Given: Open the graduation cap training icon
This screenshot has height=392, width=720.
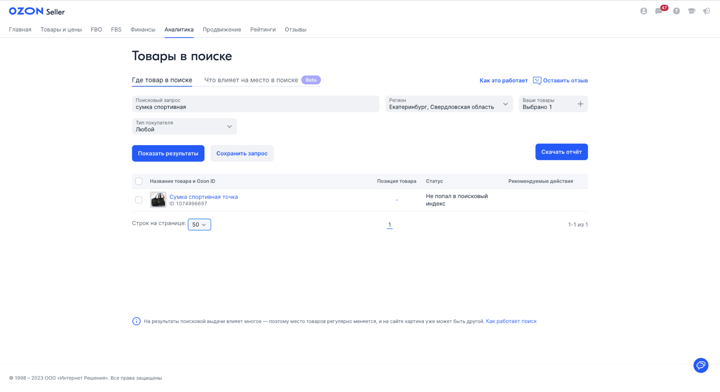Looking at the screenshot, I should pyautogui.click(x=691, y=11).
